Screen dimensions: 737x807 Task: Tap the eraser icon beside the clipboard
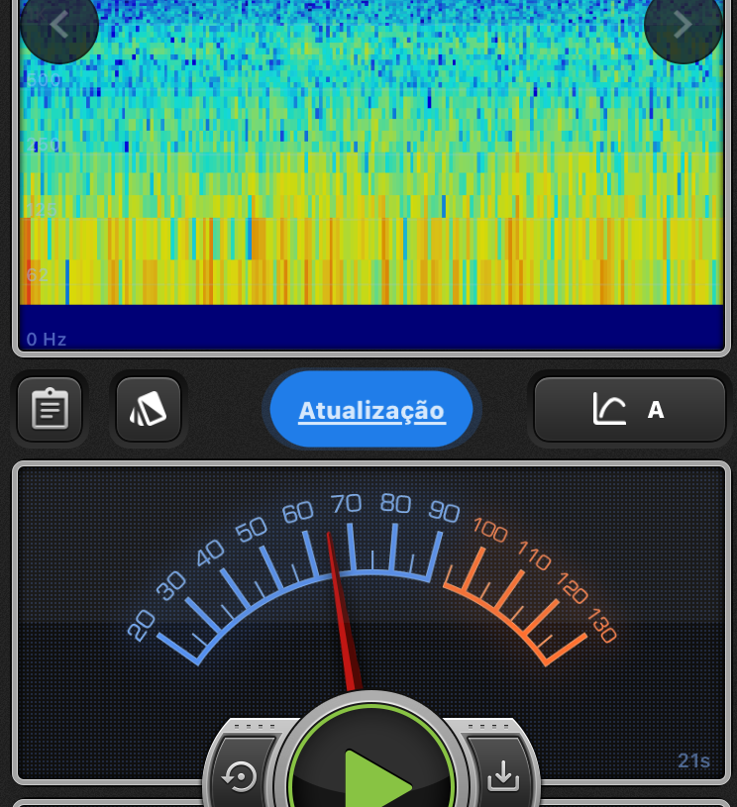pyautogui.click(x=149, y=409)
